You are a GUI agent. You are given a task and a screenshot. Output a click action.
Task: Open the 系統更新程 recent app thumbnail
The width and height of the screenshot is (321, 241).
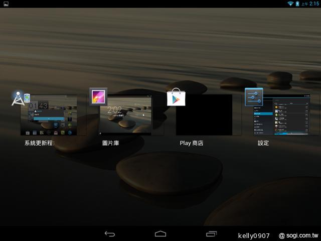click(49, 115)
